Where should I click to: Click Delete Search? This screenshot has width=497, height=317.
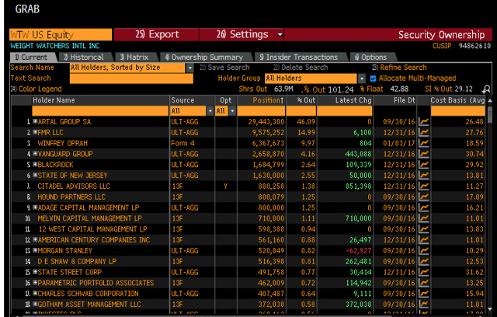click(301, 68)
